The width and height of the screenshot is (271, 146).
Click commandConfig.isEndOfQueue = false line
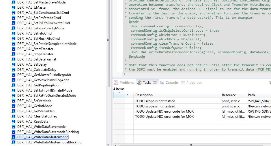tap(166, 48)
